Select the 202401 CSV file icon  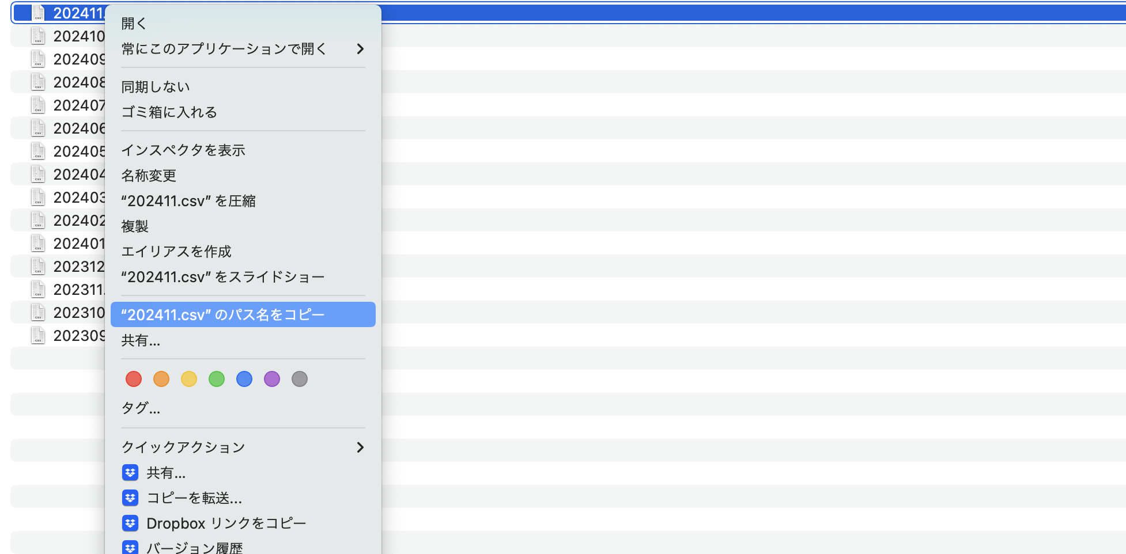tap(38, 243)
